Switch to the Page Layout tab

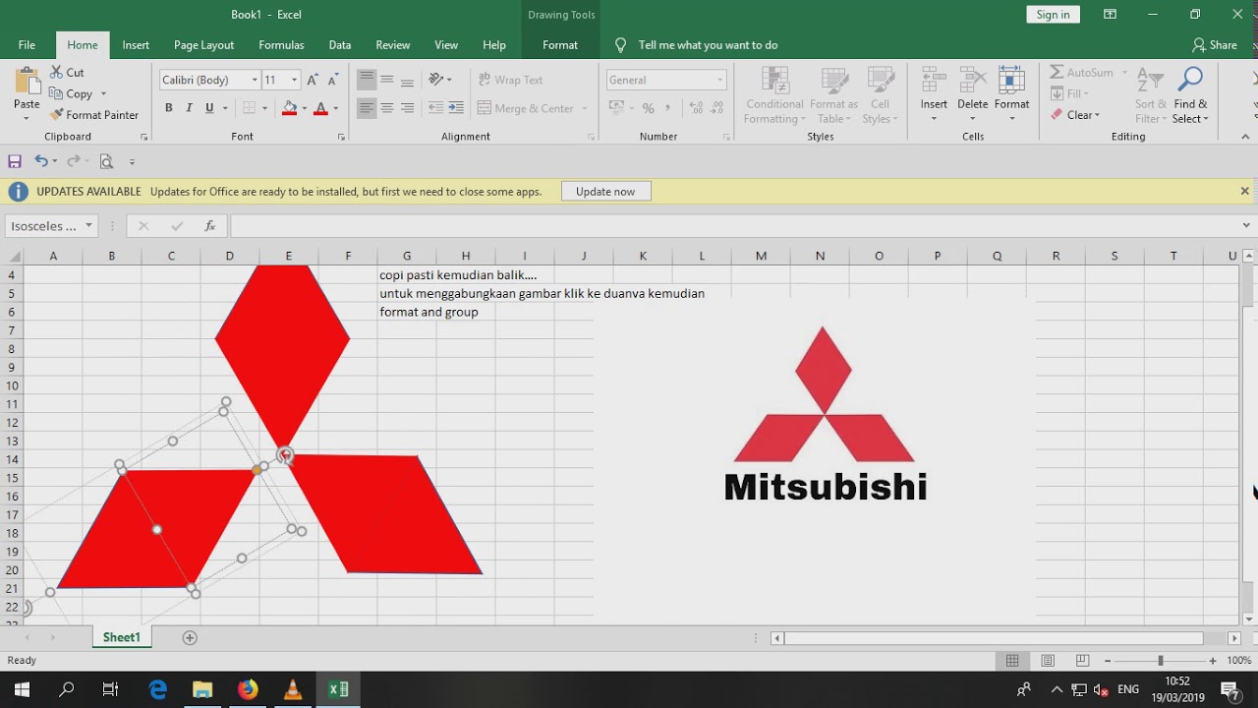point(203,45)
